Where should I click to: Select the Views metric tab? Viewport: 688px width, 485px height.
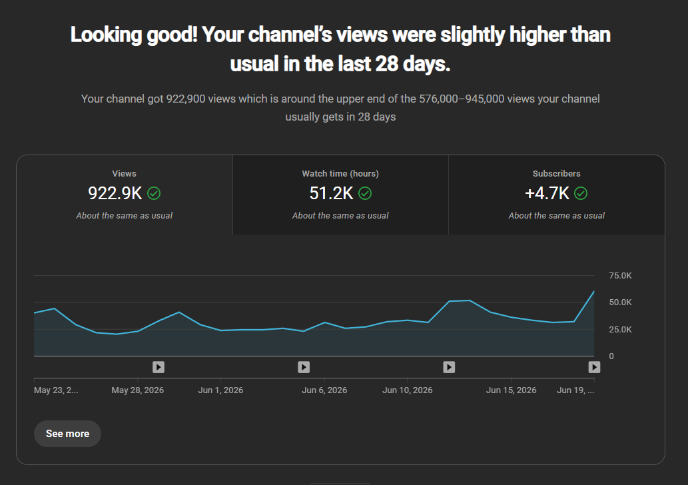tap(124, 195)
